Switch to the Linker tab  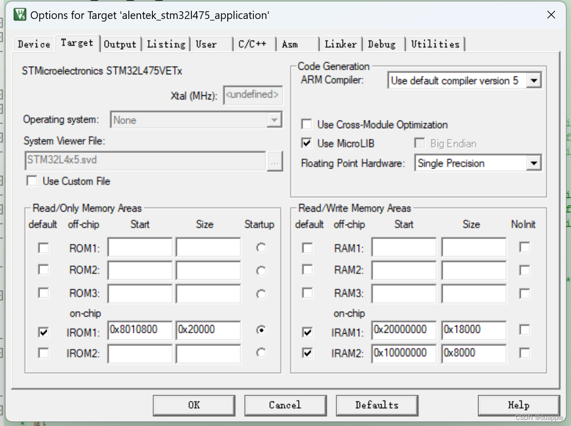341,44
